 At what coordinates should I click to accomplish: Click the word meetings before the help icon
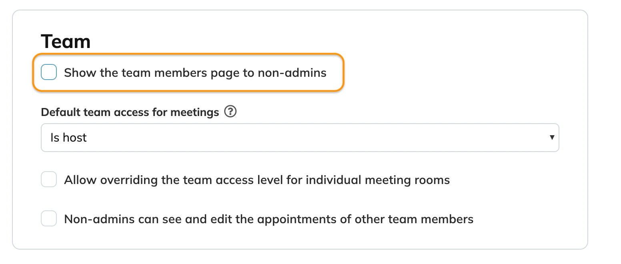tap(195, 112)
